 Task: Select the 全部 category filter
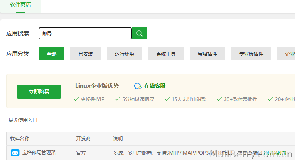pos(51,54)
